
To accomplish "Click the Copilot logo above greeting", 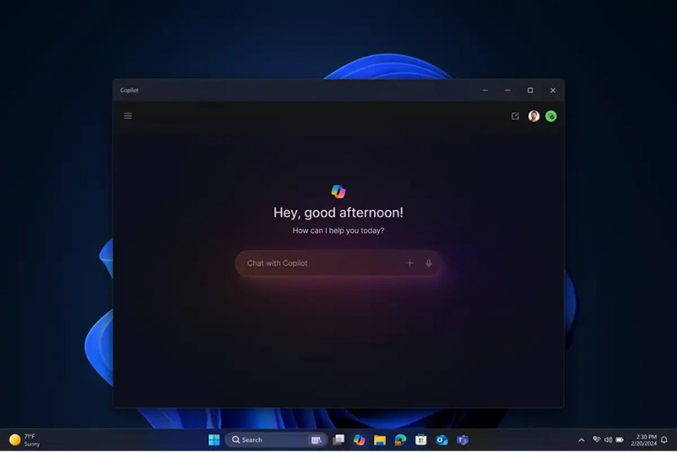I will (338, 191).
